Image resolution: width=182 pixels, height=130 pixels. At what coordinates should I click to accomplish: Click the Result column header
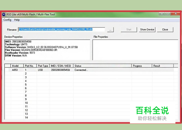(163, 66)
